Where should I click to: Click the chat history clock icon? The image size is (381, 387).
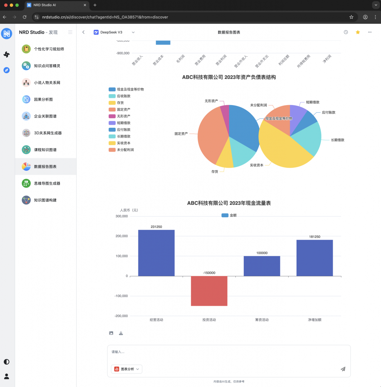(x=346, y=32)
